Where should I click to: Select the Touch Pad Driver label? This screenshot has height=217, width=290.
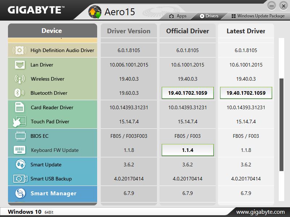50,122
